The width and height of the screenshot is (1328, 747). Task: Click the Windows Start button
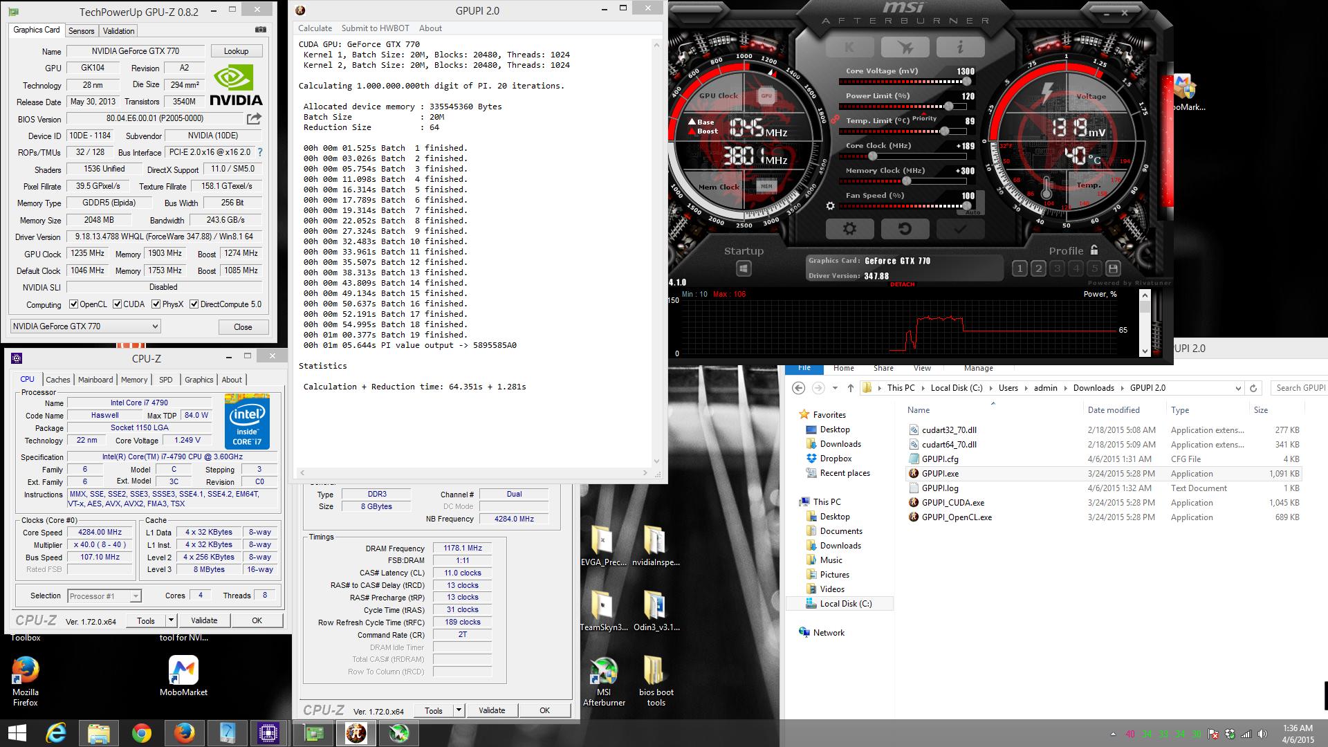17,733
